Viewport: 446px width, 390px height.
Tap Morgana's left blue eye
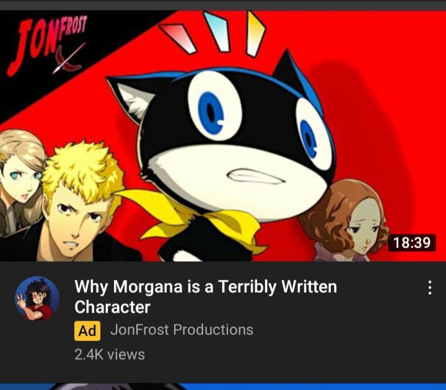211,113
